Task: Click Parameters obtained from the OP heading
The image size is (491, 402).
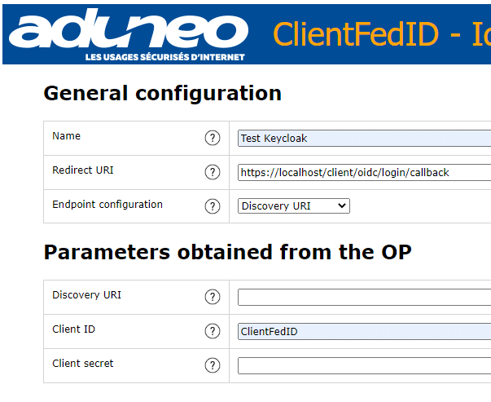Action: (x=227, y=253)
